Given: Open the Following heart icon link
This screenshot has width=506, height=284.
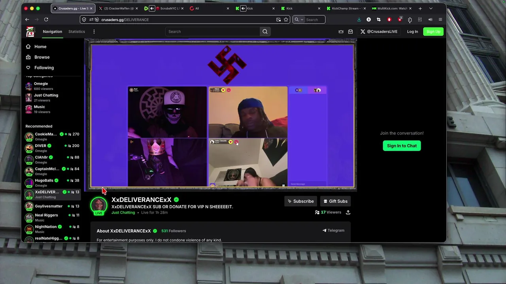Looking at the screenshot, I should tap(28, 68).
